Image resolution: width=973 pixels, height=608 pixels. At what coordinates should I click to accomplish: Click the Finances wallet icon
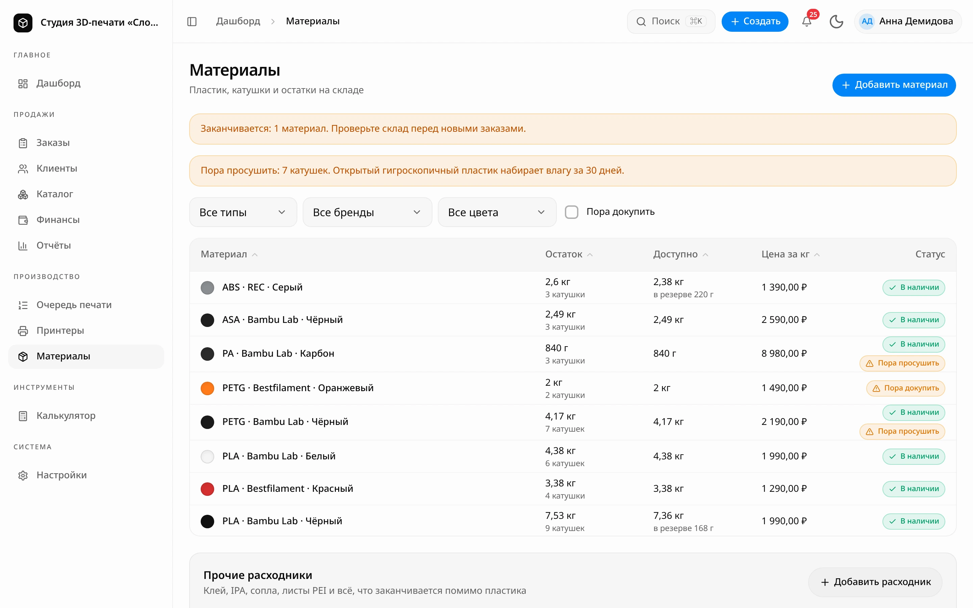pos(23,220)
